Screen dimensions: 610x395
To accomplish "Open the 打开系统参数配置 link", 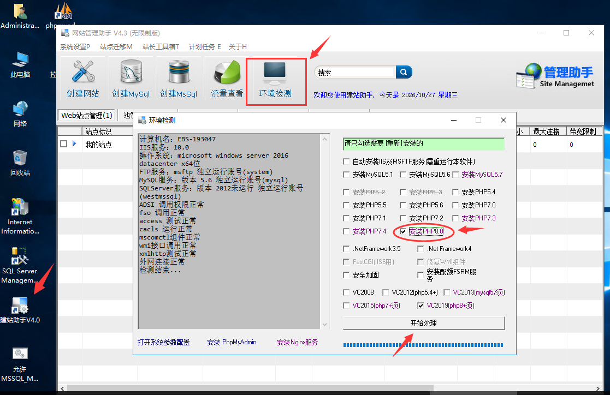I will point(163,342).
